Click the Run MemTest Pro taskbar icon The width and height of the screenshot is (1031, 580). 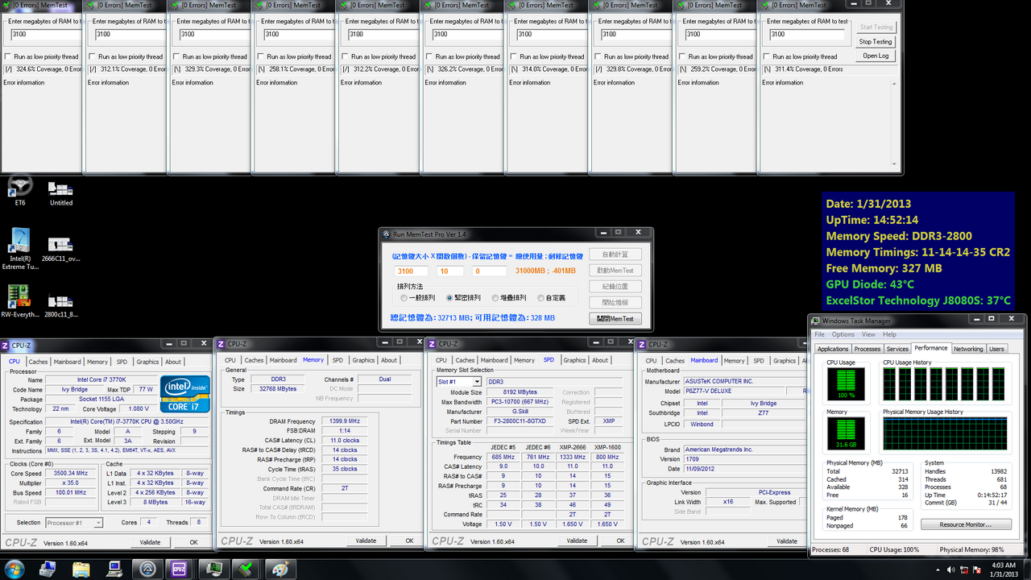click(147, 569)
